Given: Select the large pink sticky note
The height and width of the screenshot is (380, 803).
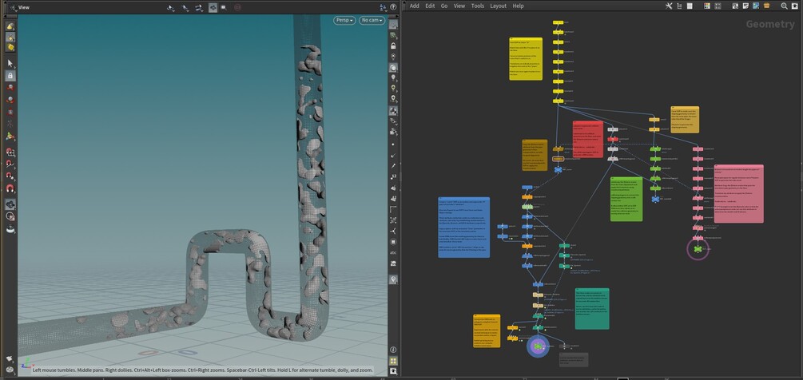Looking at the screenshot, I should point(738,194).
